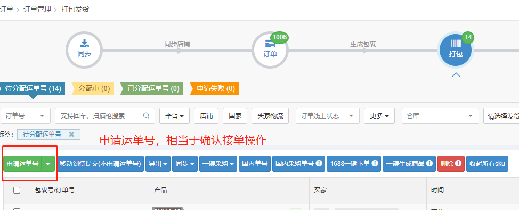Click the 生成包裹 step label
This screenshot has width=519, height=210.
[x=363, y=44]
